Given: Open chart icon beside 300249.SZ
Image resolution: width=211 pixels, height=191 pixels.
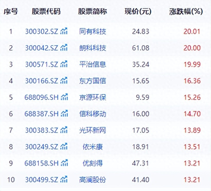Looking at the screenshot, I should coord(64,147).
